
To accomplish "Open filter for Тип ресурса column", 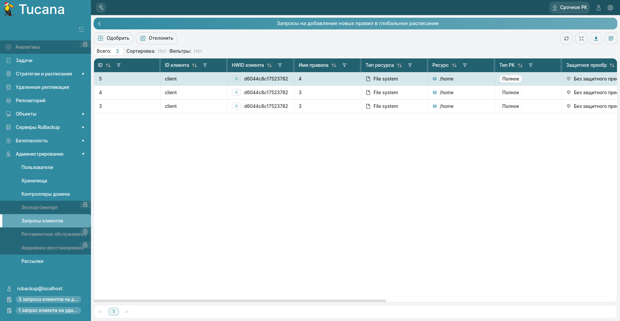I will [410, 65].
